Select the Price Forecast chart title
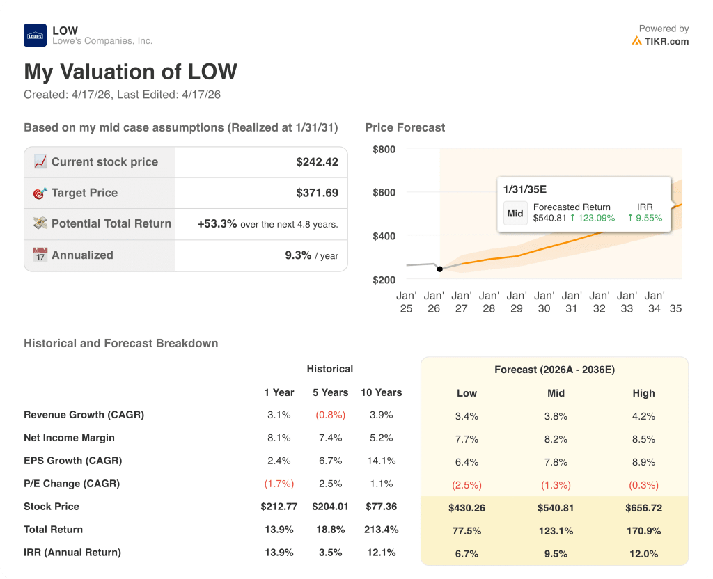Image resolution: width=713 pixels, height=579 pixels. tap(405, 127)
